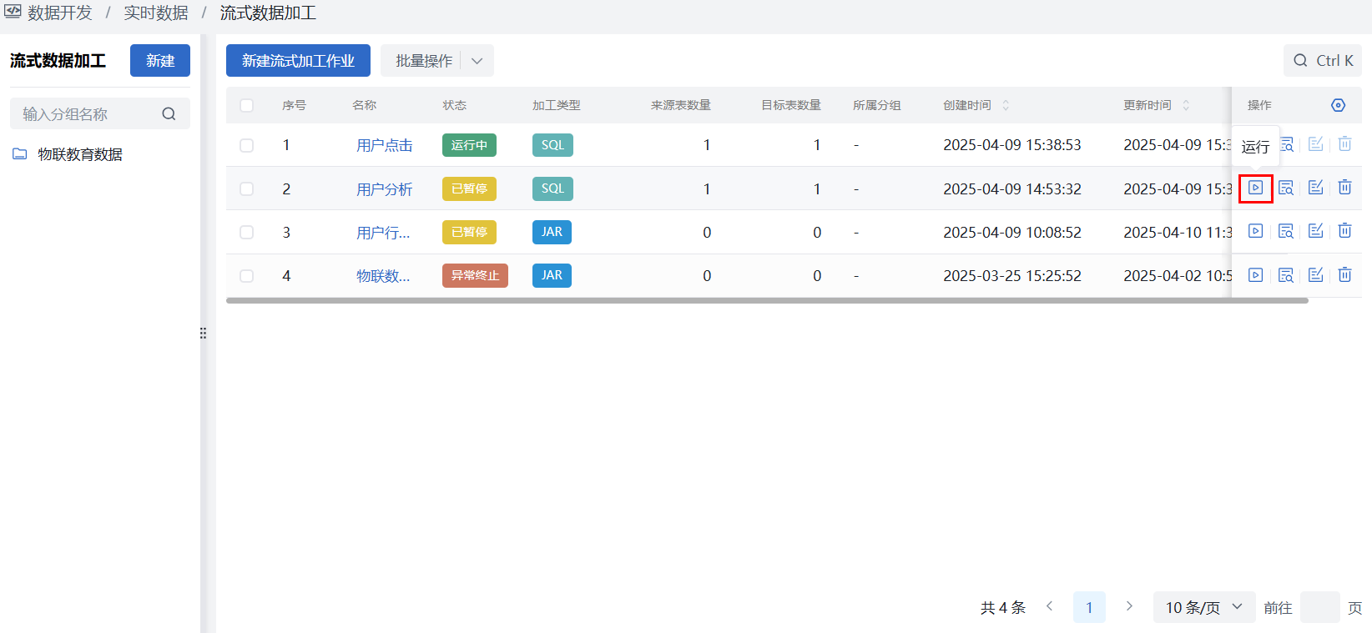Screen dimensions: 1372x633
Task: Click the 前往 page number input
Action: (x=1320, y=607)
